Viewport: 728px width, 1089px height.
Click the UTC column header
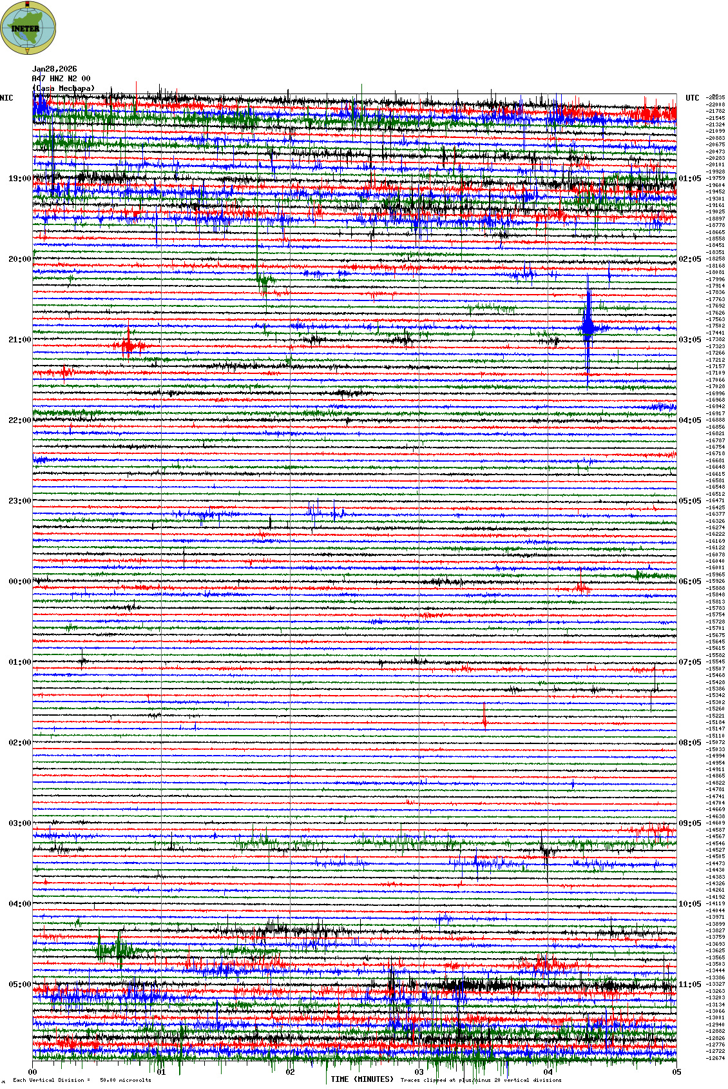[692, 98]
